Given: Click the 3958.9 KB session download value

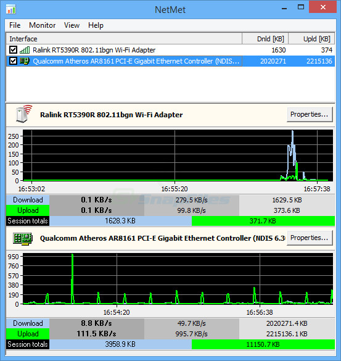Looking at the screenshot, I should (120, 344).
